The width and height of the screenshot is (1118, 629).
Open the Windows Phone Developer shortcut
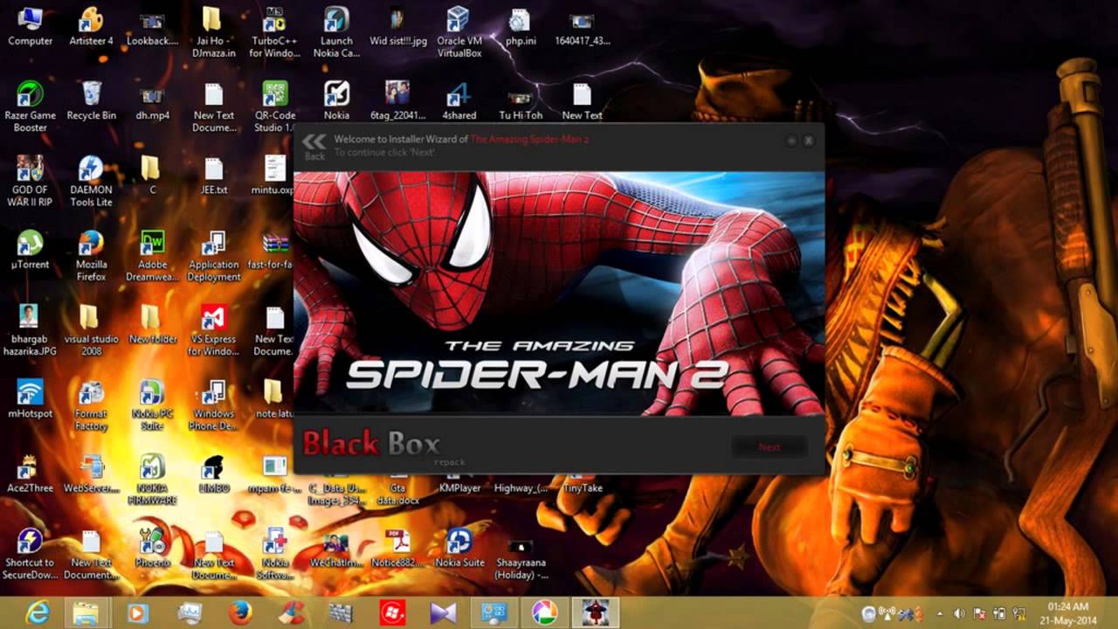[x=214, y=405]
